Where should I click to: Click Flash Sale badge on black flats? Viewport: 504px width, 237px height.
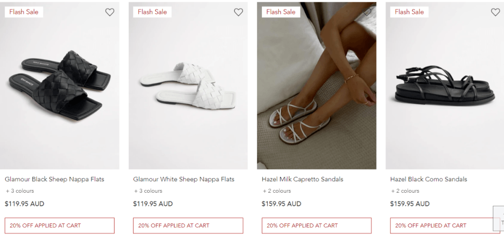[x=24, y=12]
